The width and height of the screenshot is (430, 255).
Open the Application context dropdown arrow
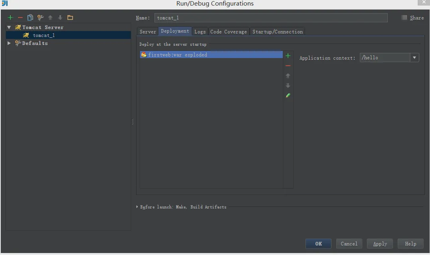[x=414, y=58]
